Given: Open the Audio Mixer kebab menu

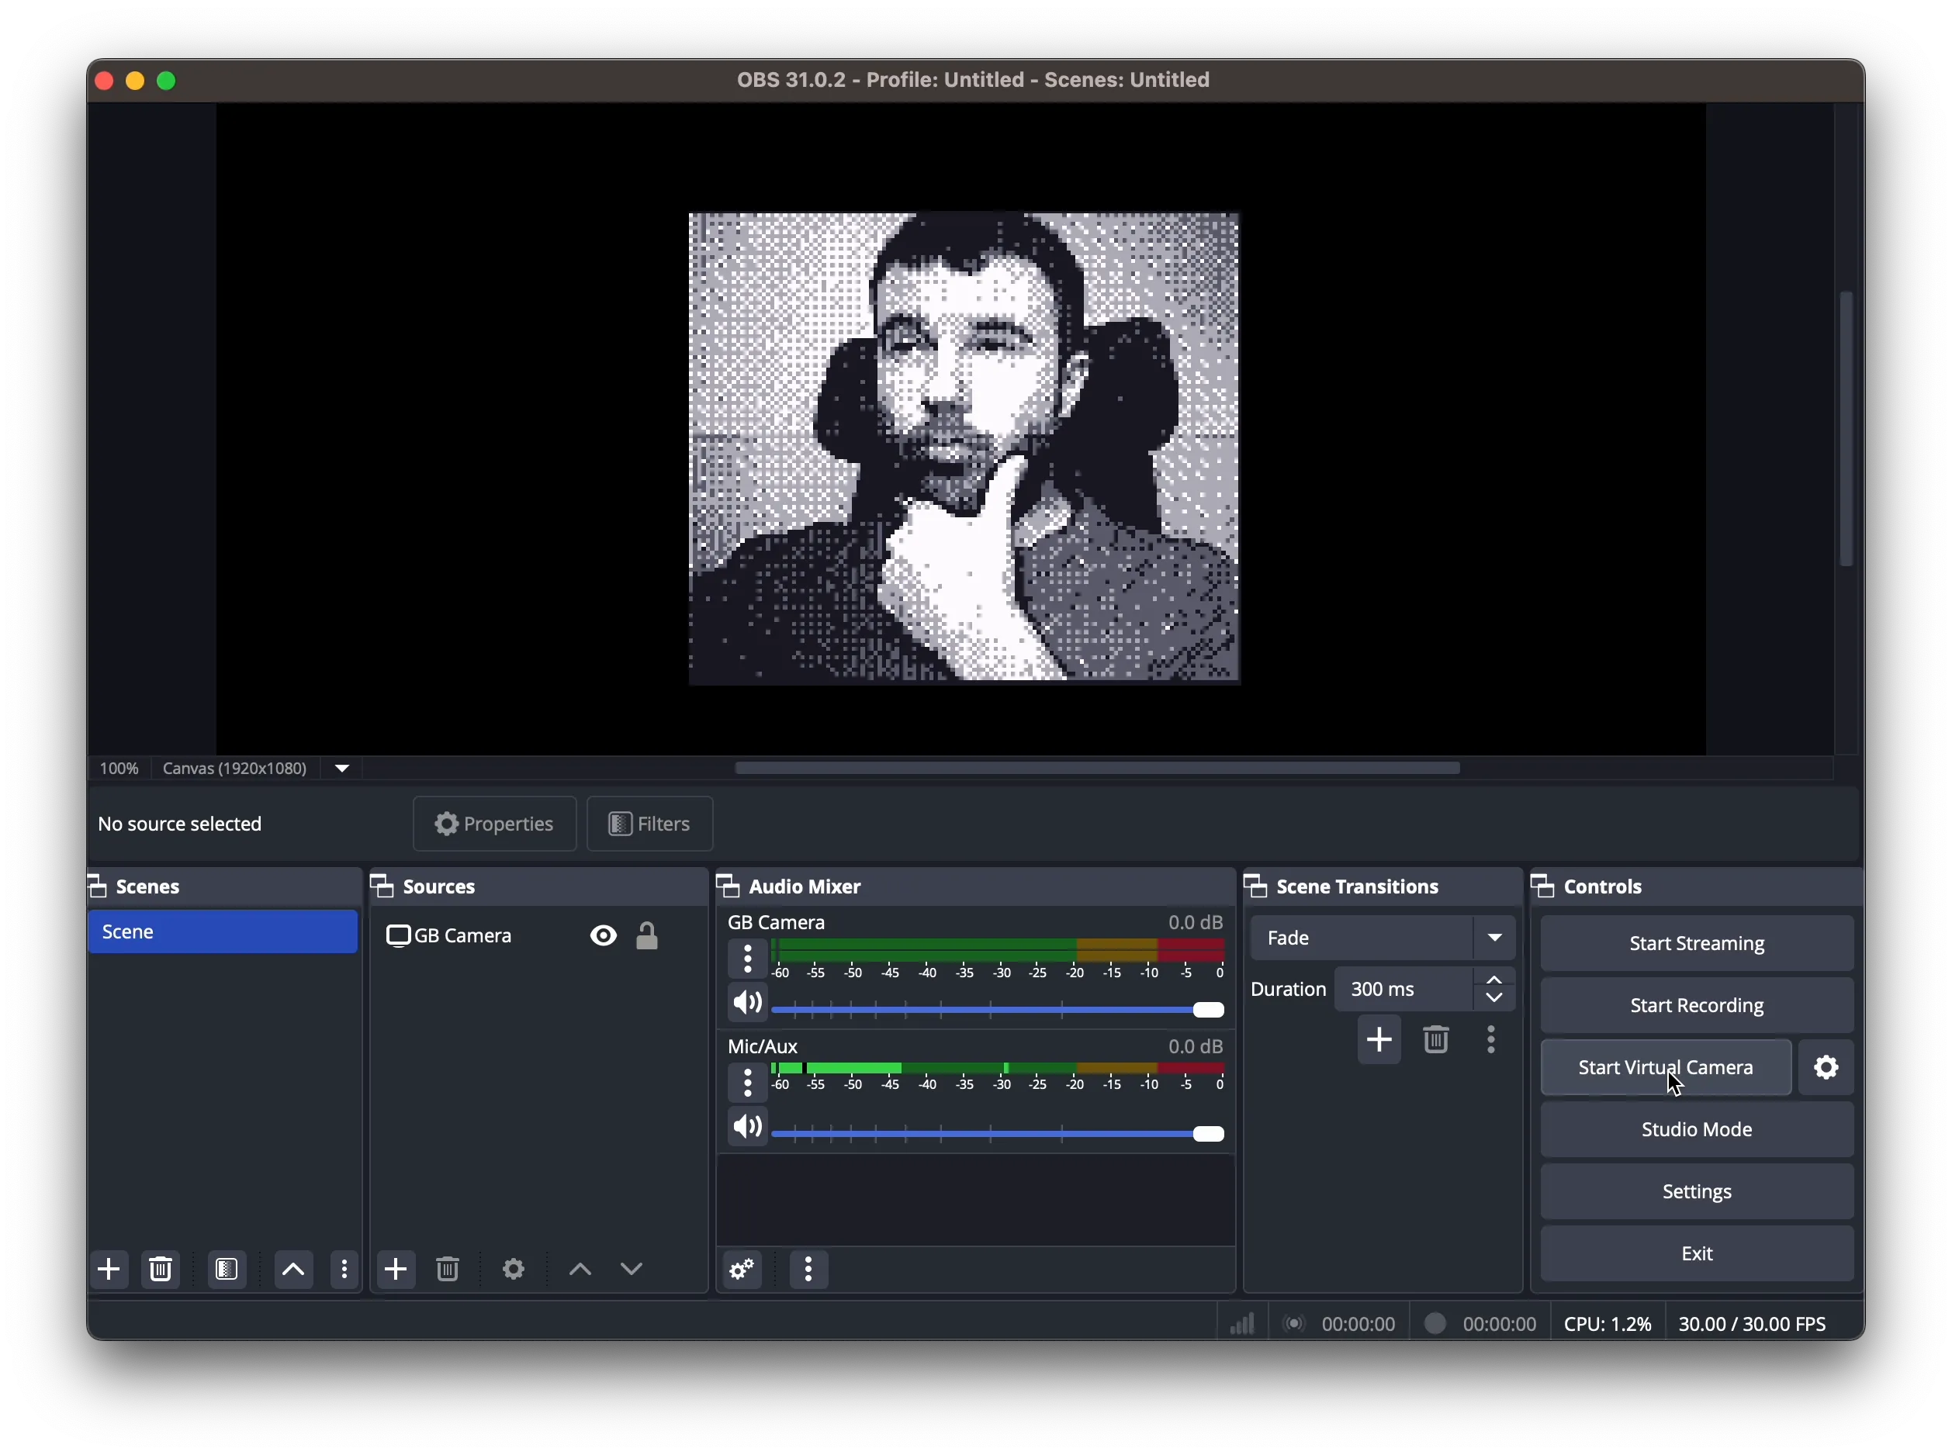Looking at the screenshot, I should pos(808,1269).
